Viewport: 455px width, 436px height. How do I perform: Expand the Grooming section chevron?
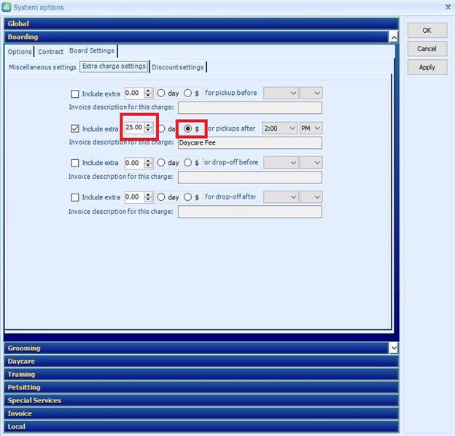point(394,348)
